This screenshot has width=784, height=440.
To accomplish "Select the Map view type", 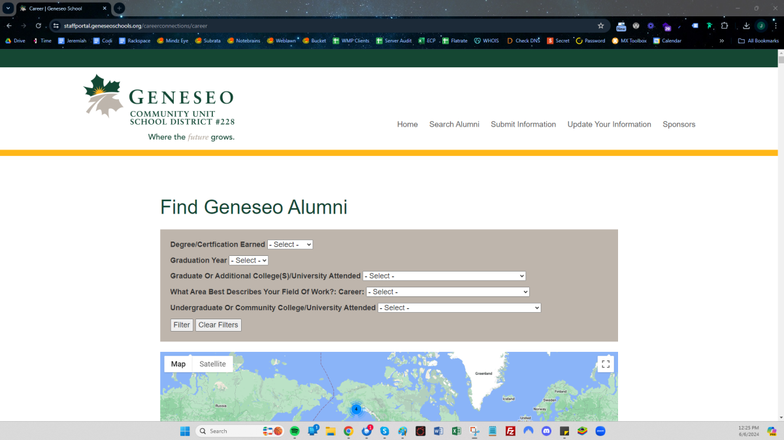I will point(178,364).
